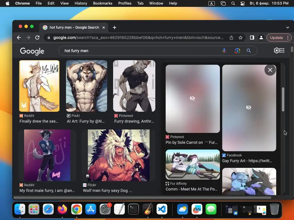Select the 'hot furry men - Google Search' tab
This screenshot has height=220, width=294.
click(x=74, y=27)
